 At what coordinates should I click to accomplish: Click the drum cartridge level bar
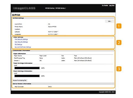[27, 76]
